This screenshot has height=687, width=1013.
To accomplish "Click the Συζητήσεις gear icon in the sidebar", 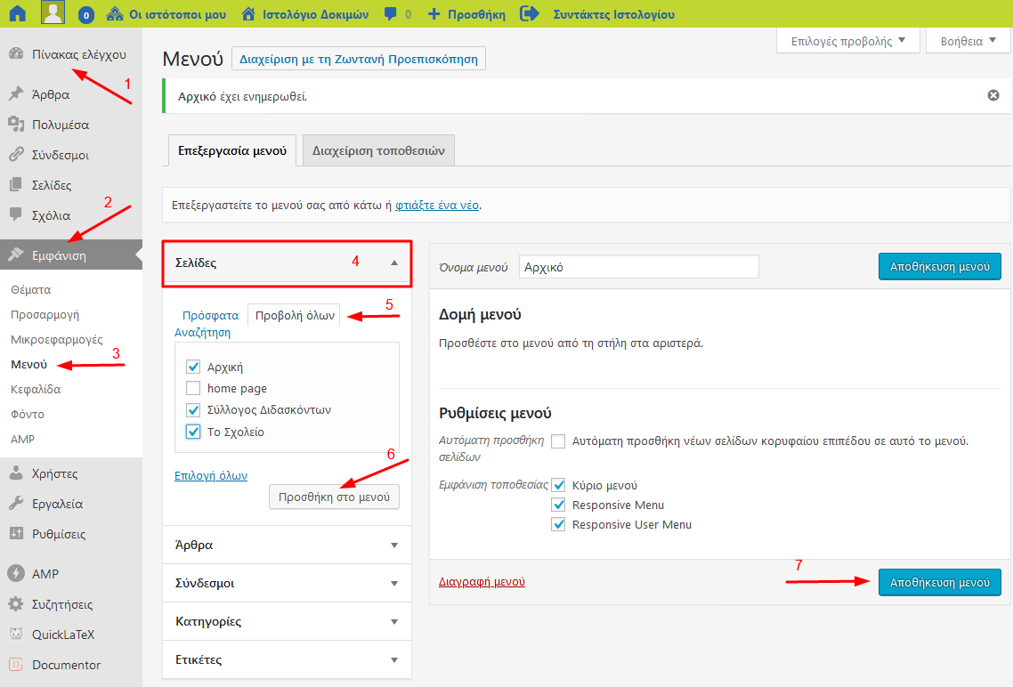I will [x=15, y=604].
